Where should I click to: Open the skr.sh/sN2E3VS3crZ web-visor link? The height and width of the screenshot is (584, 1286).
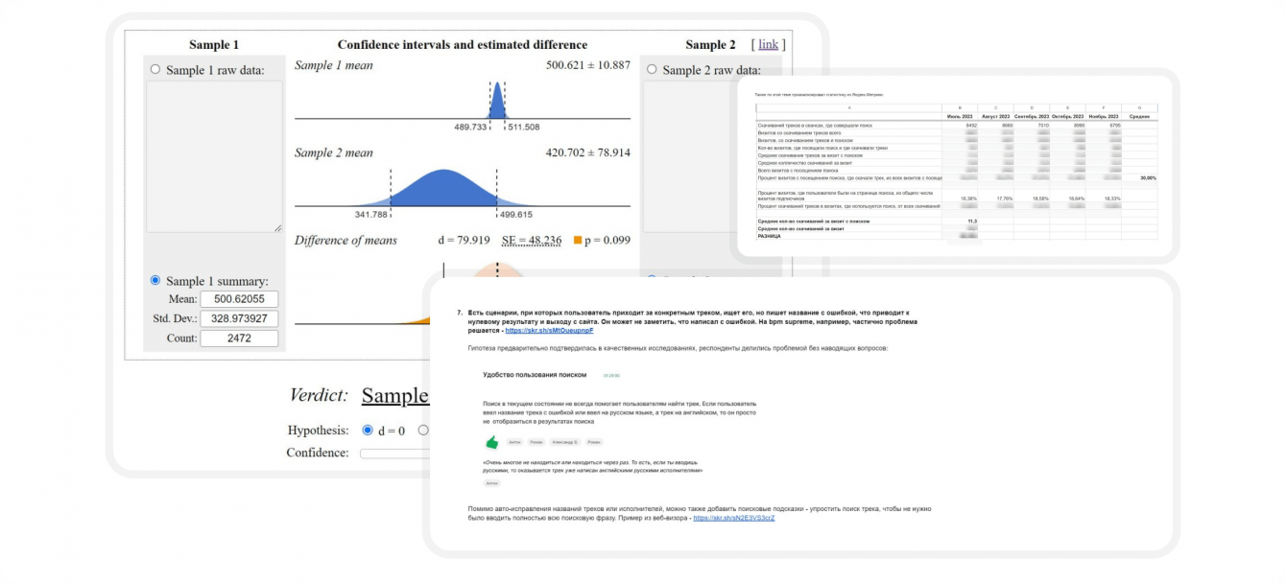(x=733, y=518)
